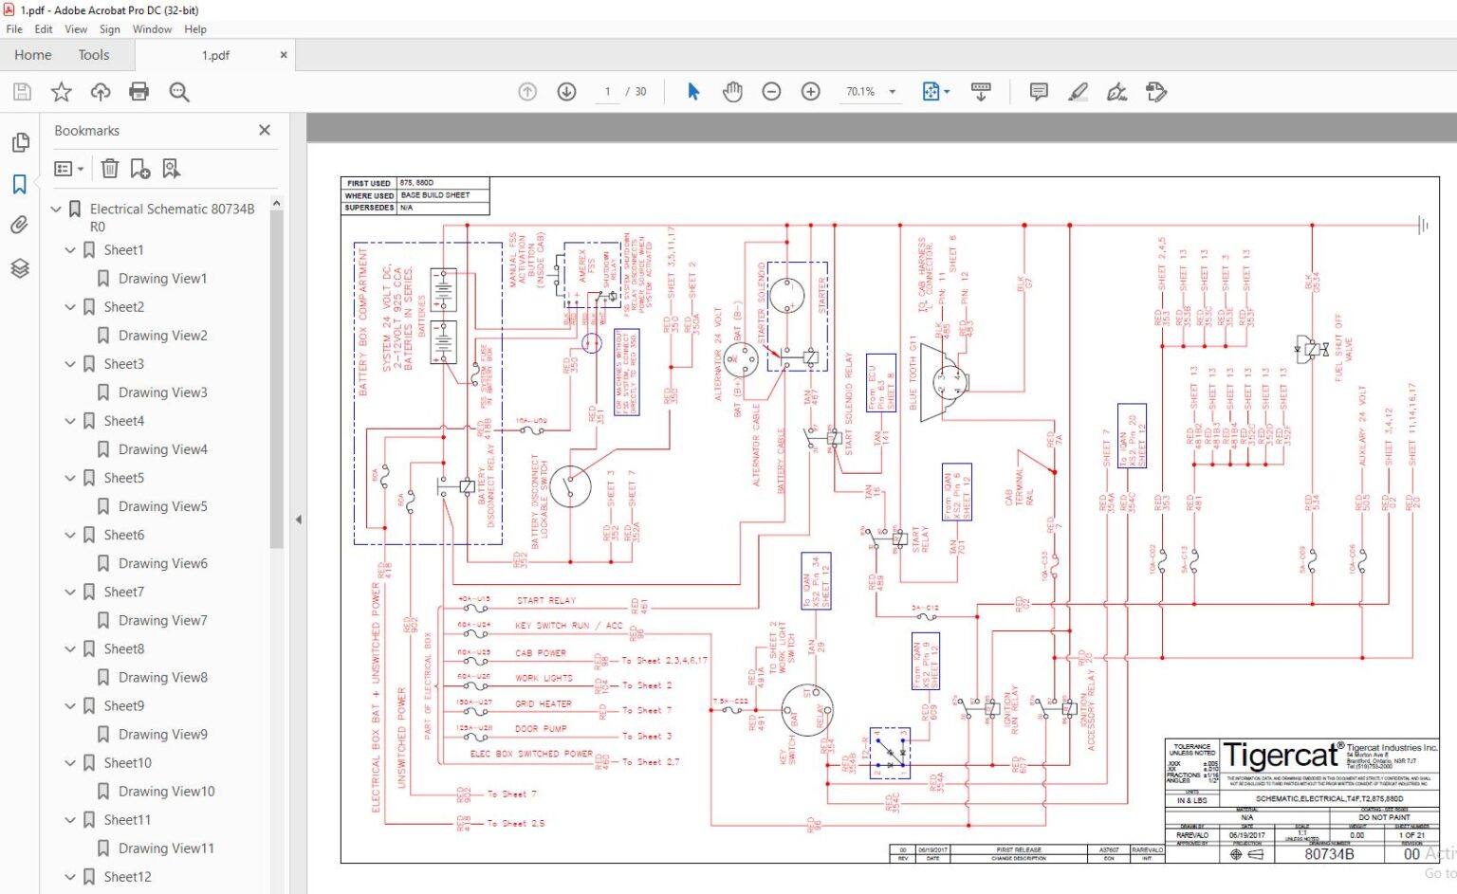
Task: Open Layers side panel
Action: 20,268
